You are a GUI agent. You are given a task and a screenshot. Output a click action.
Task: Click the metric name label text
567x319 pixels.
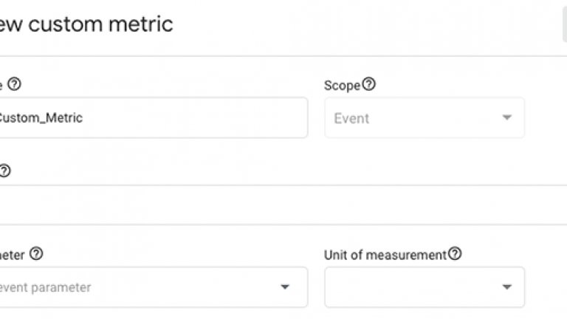click(x=2, y=85)
